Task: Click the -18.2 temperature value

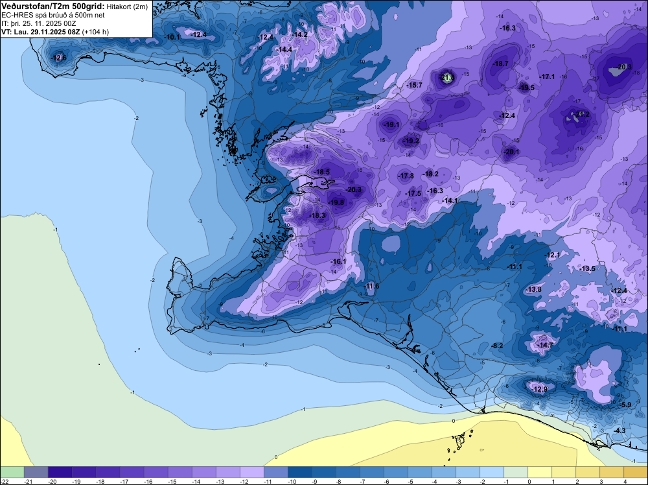Action: tap(431, 174)
